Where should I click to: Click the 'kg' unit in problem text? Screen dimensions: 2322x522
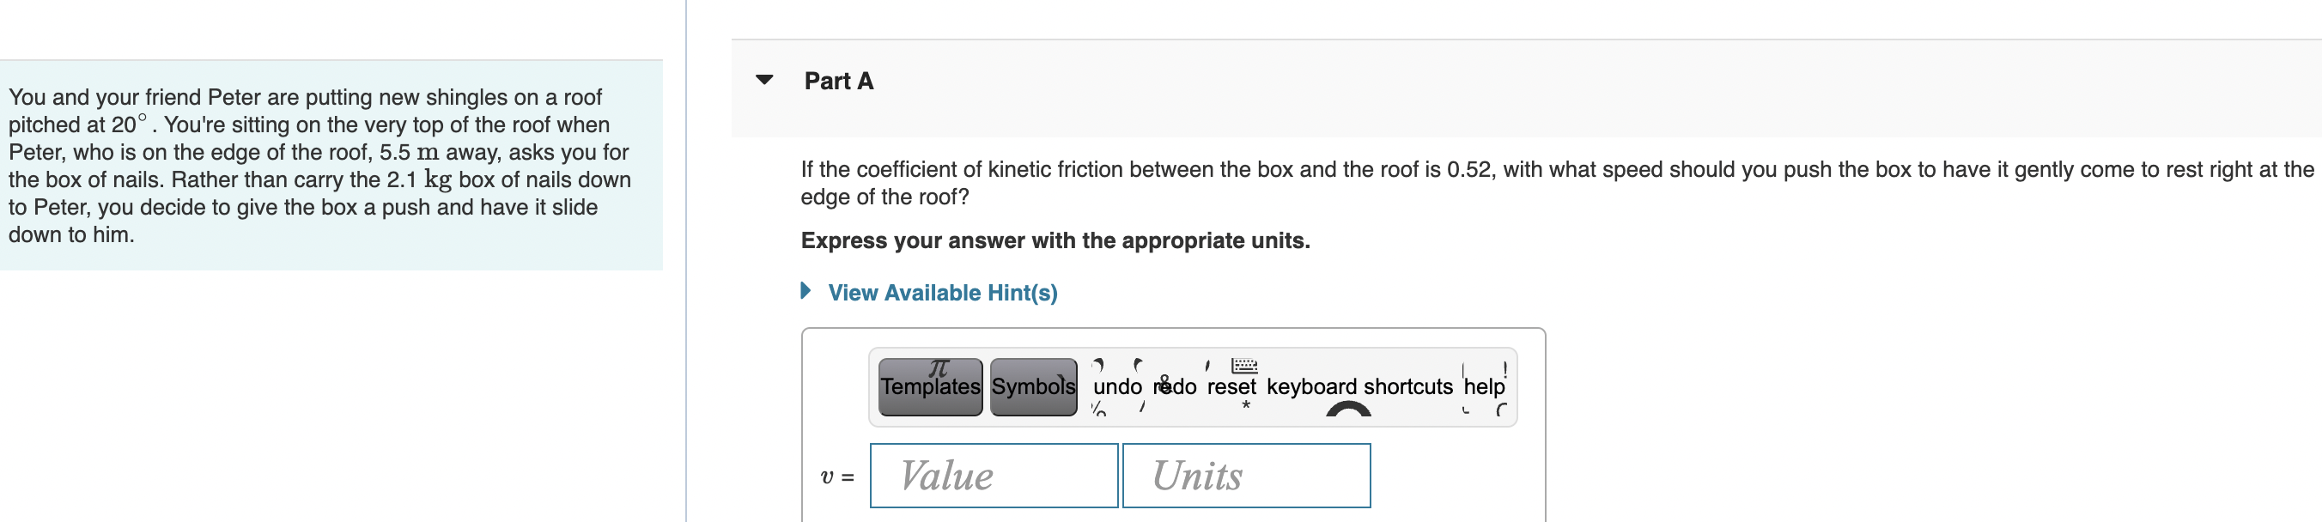pos(438,179)
